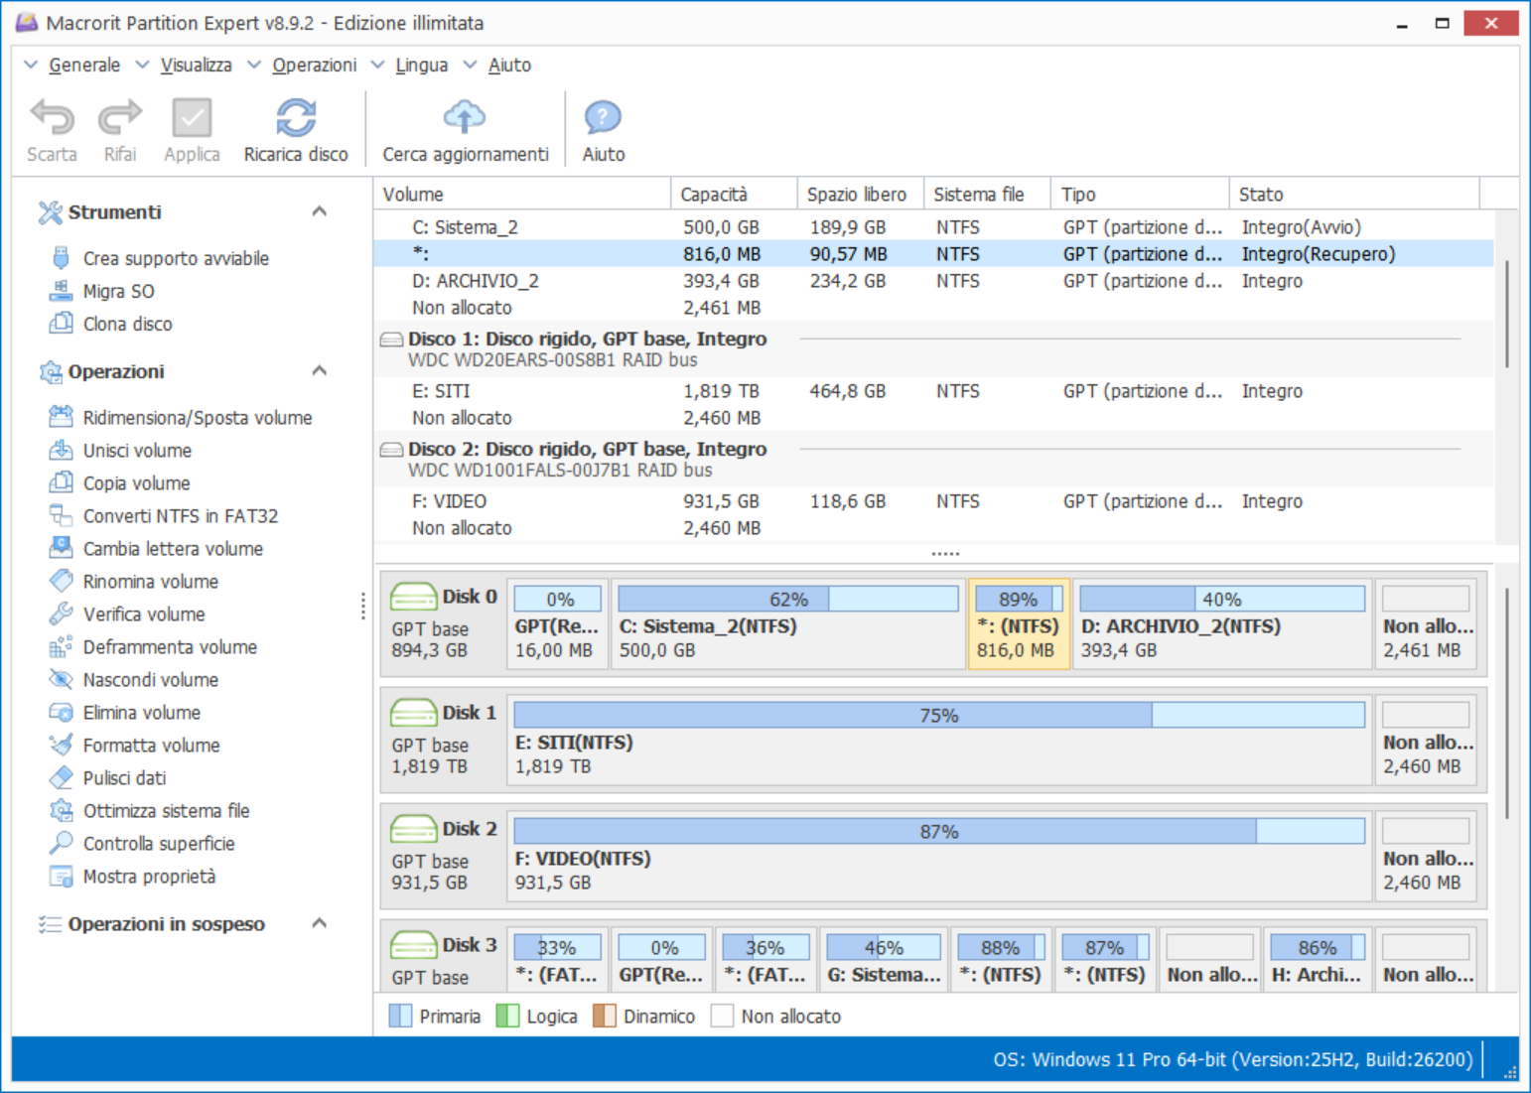Select the D: ARCHIVIO_2 partition block
Image resolution: width=1531 pixels, height=1093 pixels.
pos(1222,624)
